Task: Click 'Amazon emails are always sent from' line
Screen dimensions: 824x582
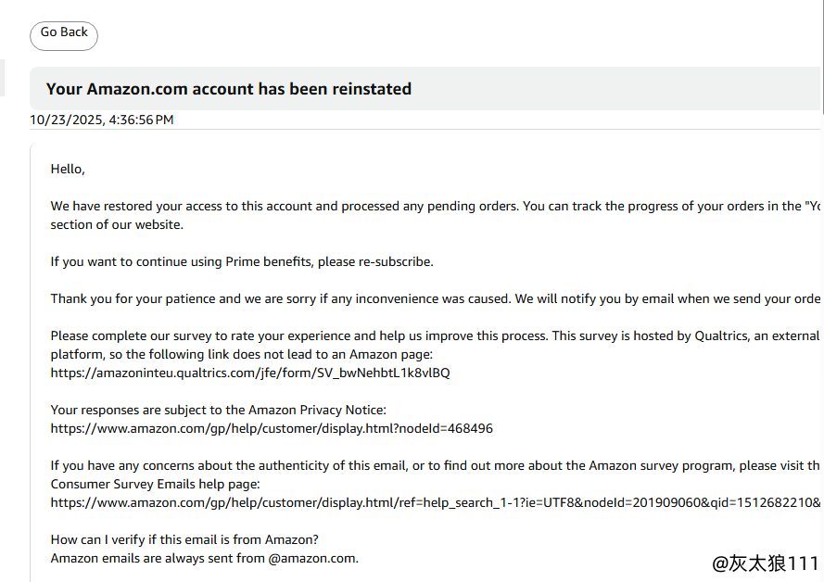Action: point(204,558)
